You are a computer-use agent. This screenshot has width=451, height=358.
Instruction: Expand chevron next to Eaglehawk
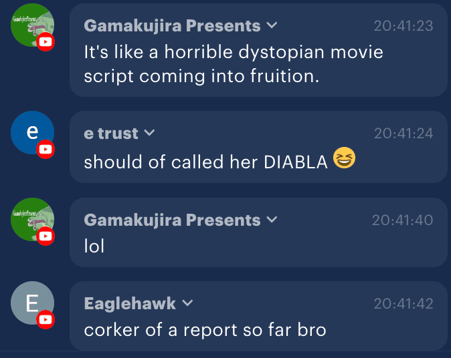[x=187, y=303]
